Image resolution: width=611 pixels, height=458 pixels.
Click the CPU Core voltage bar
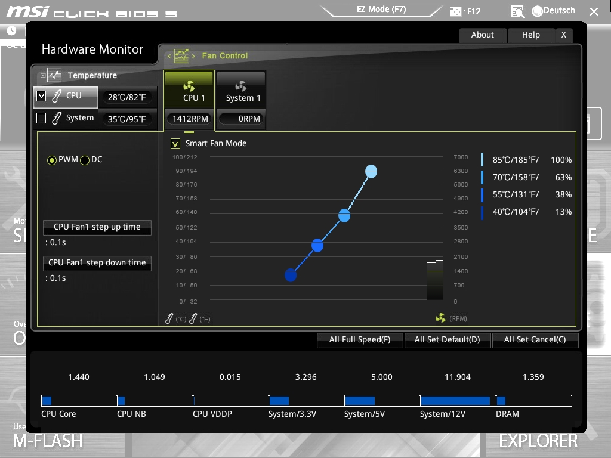pyautogui.click(x=47, y=401)
